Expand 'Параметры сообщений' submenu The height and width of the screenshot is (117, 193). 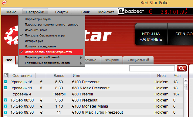(x=51, y=57)
